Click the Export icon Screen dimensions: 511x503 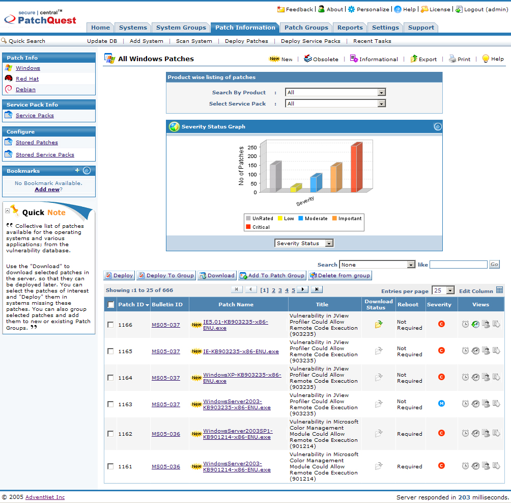pos(414,59)
